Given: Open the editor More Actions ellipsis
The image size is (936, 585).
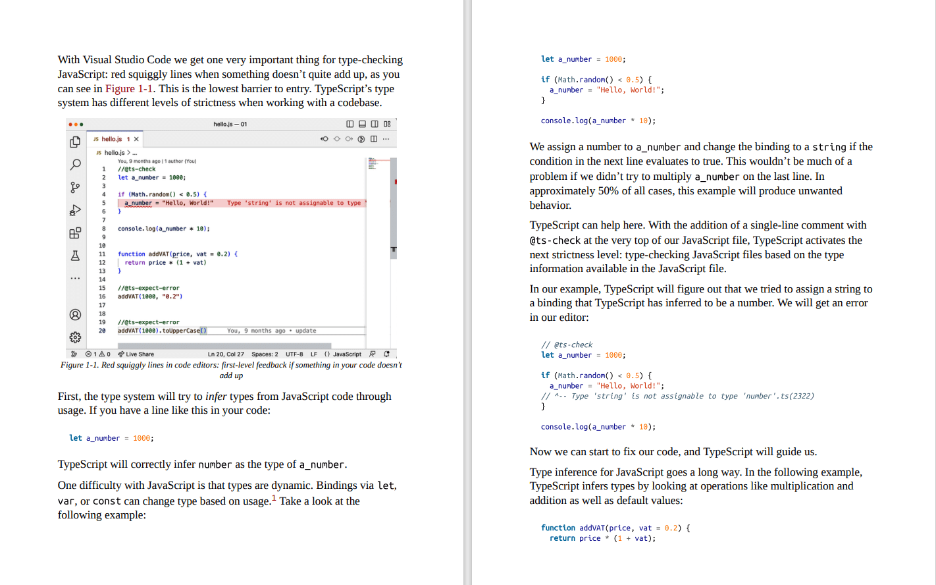Looking at the screenshot, I should [x=386, y=139].
